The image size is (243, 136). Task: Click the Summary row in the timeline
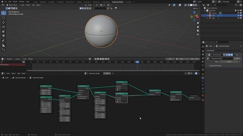13,65
